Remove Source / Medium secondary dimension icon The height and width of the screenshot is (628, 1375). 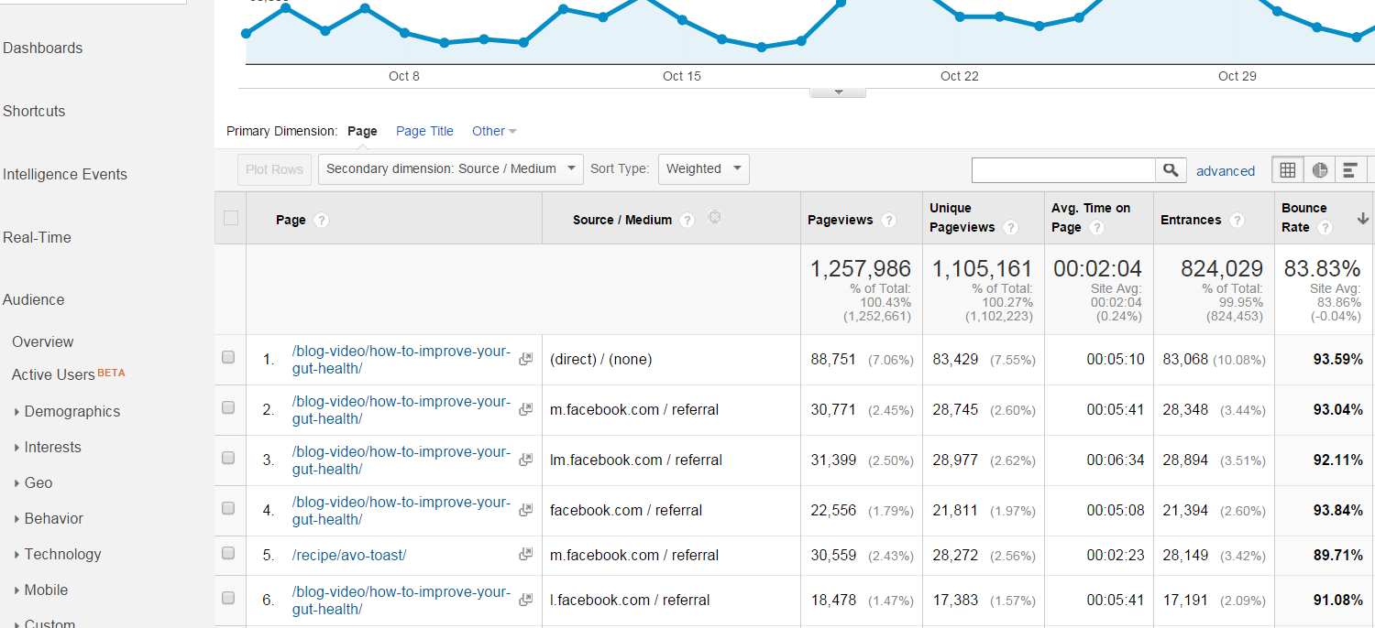point(715,217)
